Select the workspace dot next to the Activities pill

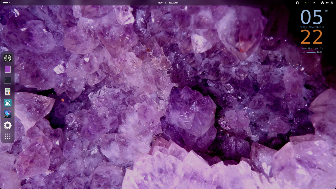(x=9, y=3)
